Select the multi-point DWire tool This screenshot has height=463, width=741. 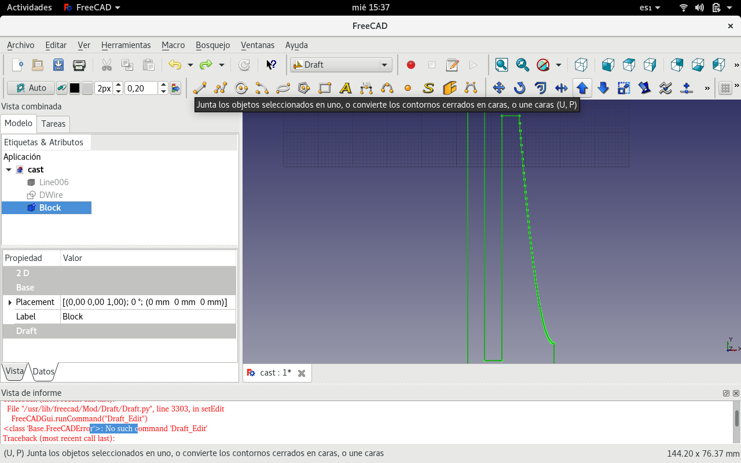(x=221, y=88)
